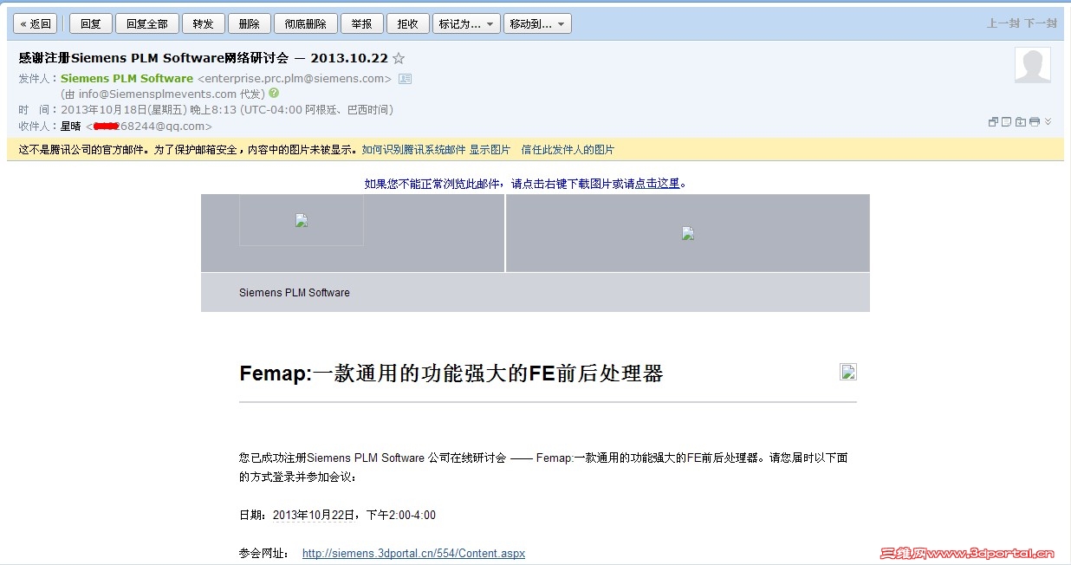
Task: Click Siemens PLM Software banner text
Action: coord(295,293)
